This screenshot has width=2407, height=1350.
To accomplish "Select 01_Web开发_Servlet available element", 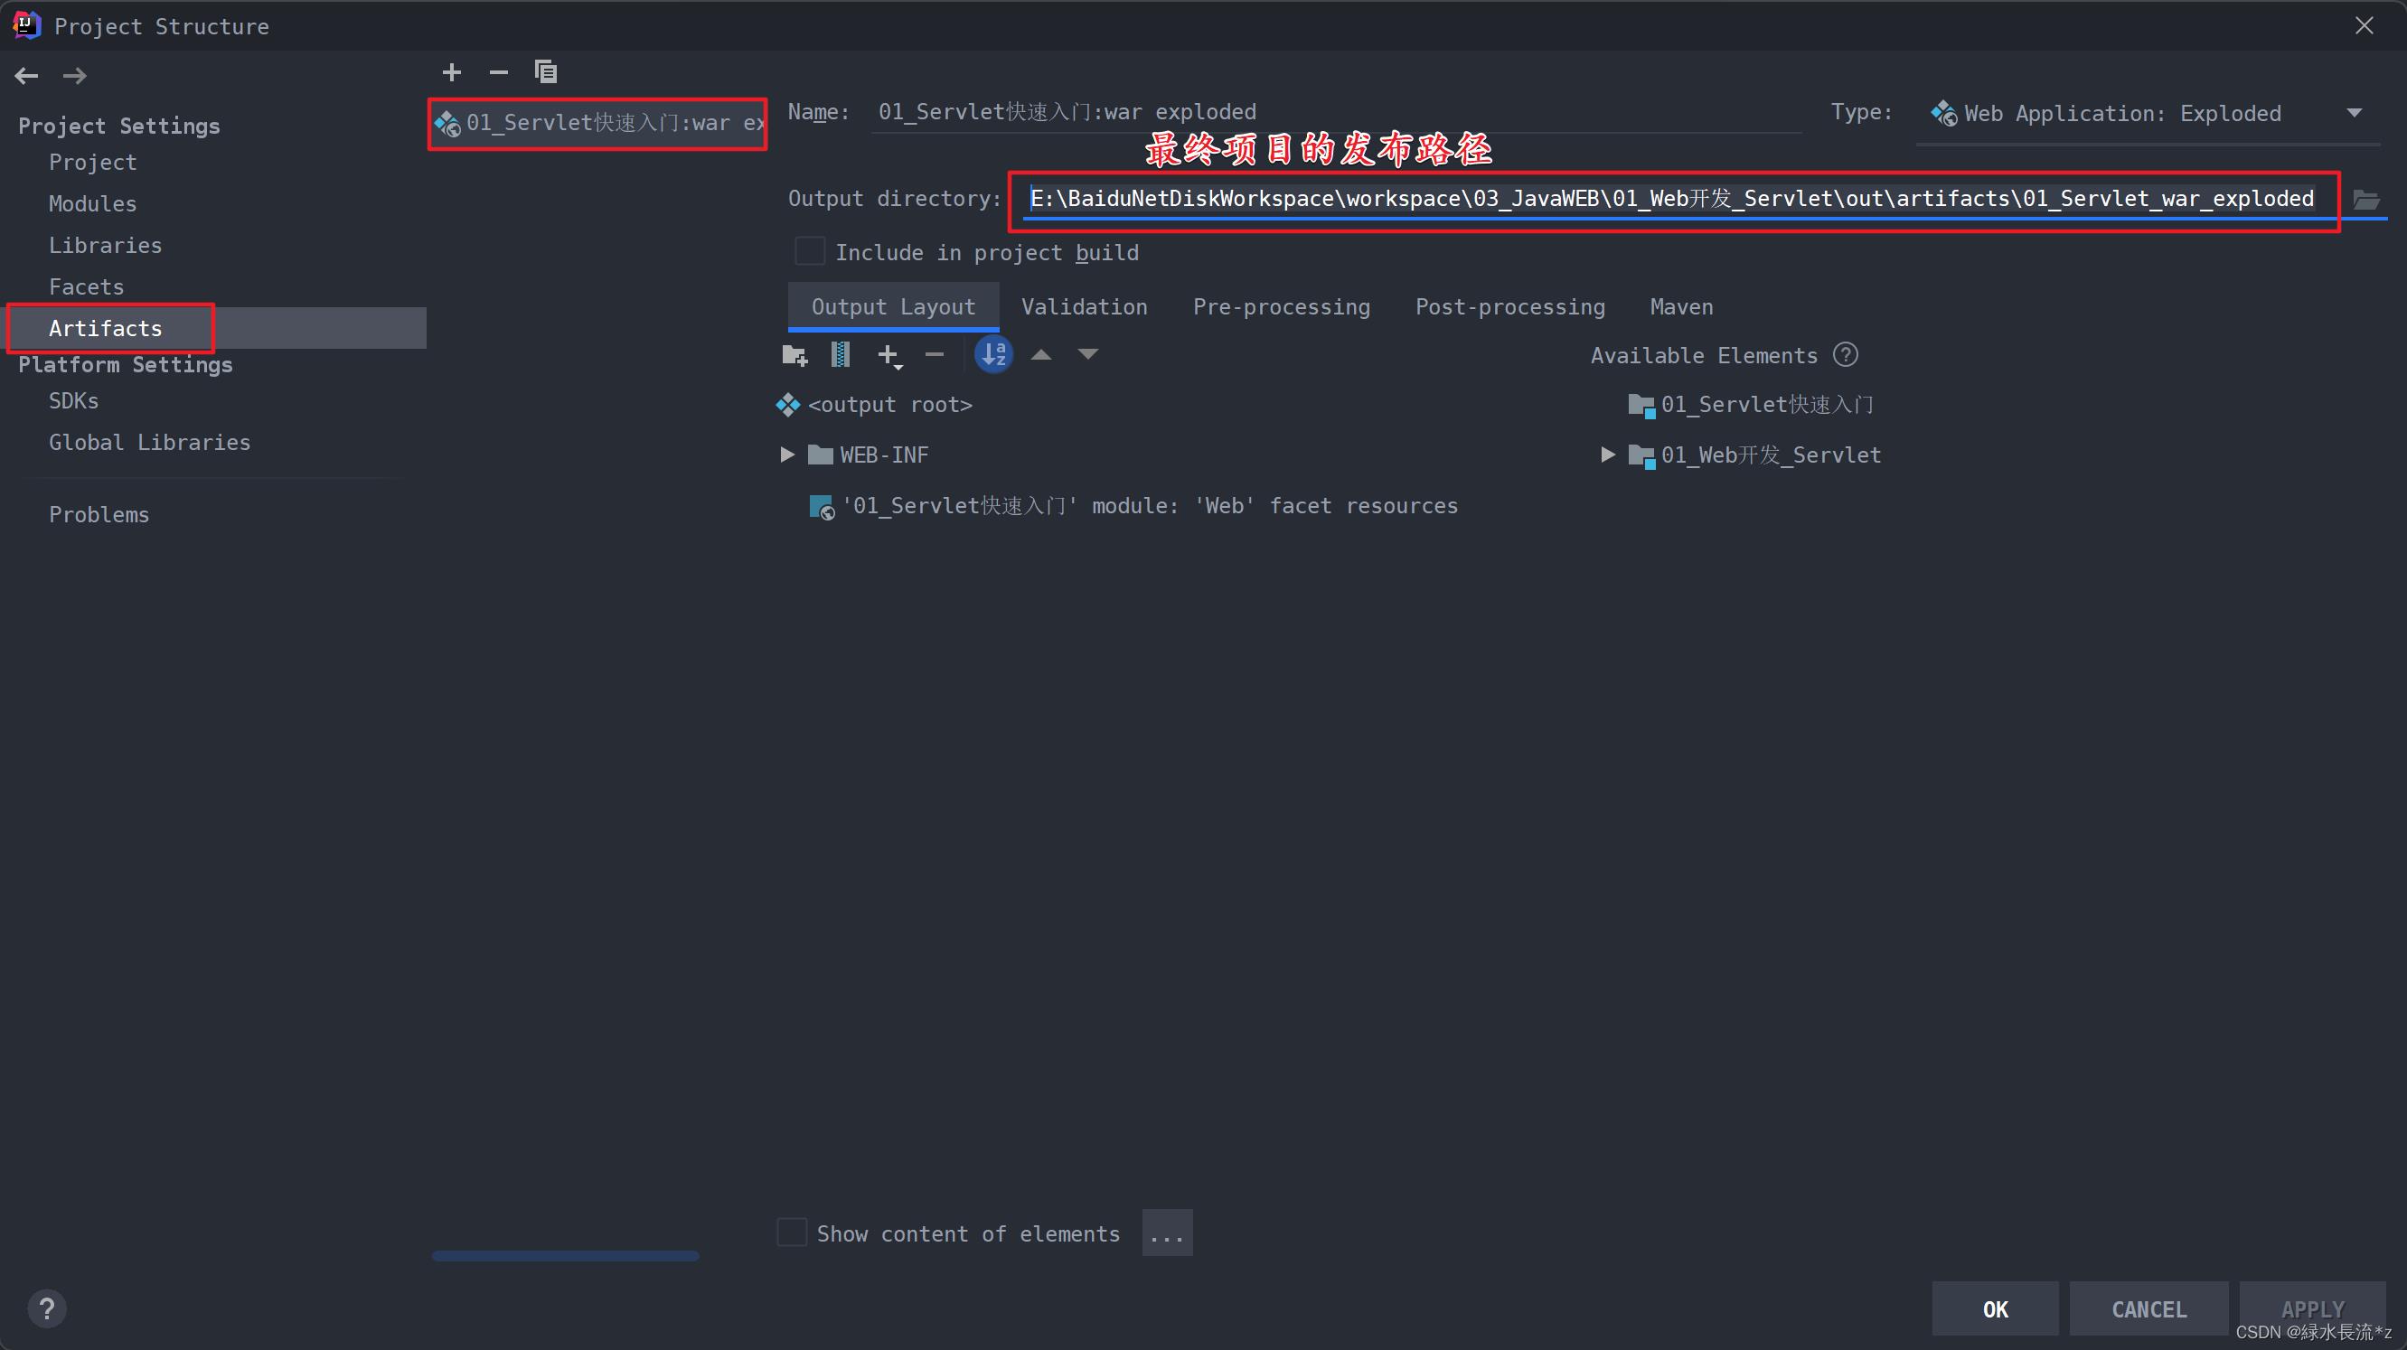I will (x=1754, y=455).
